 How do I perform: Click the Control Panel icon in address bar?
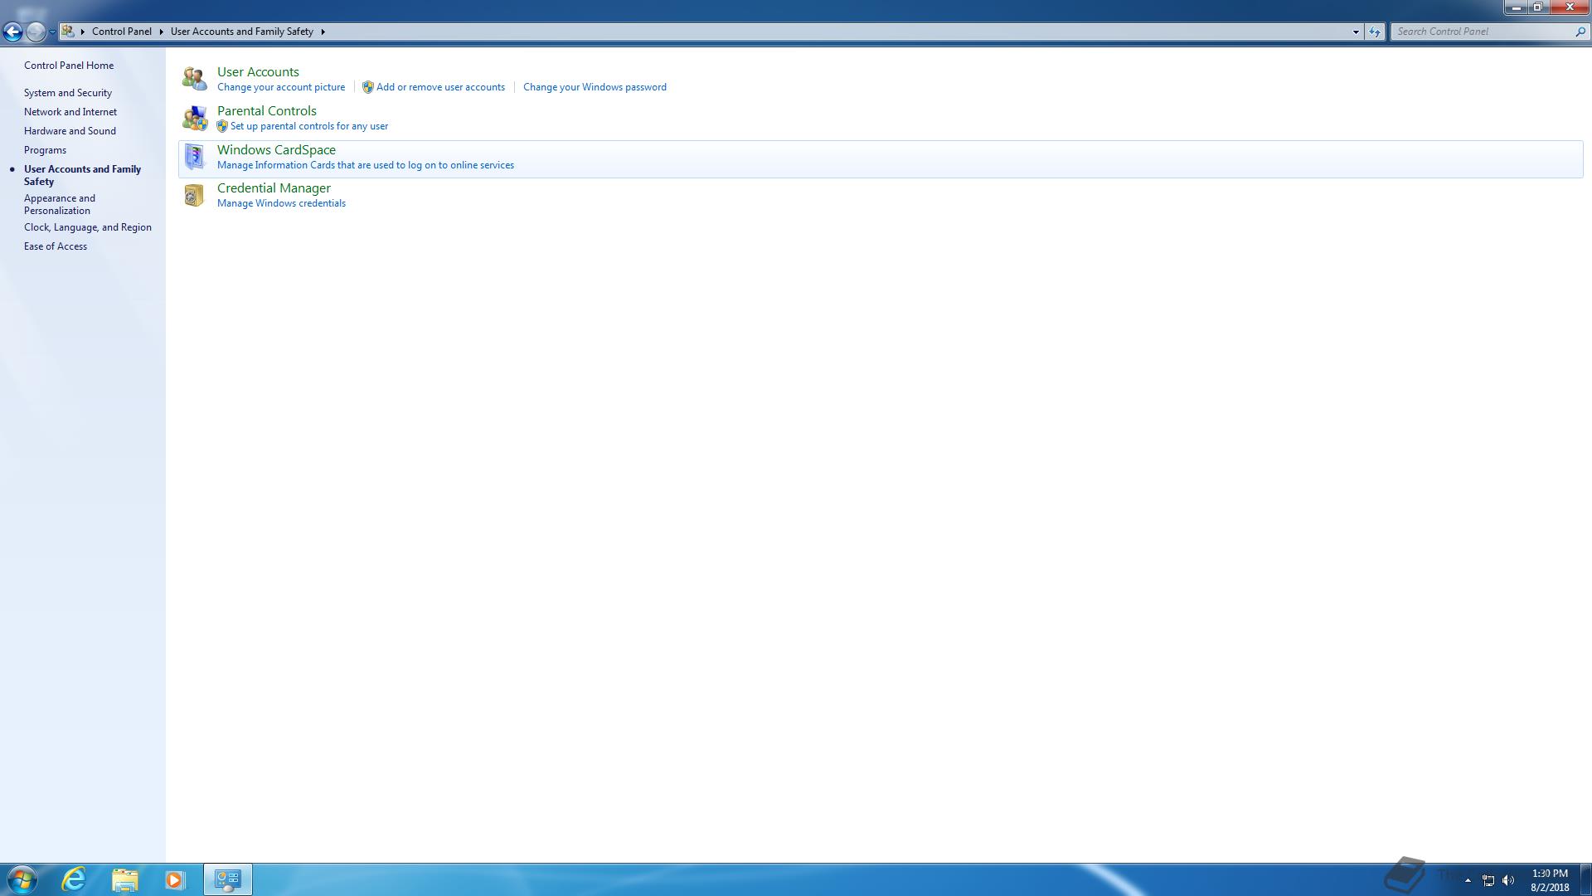click(69, 32)
